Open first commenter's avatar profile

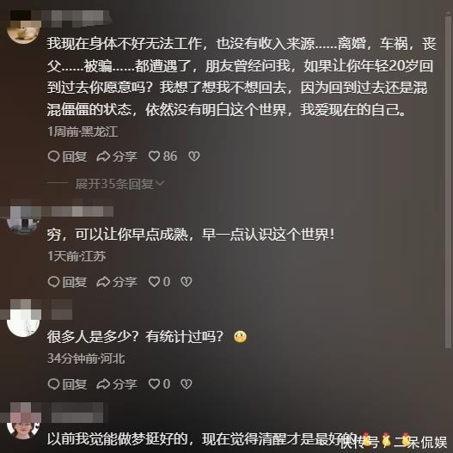pos(23,31)
